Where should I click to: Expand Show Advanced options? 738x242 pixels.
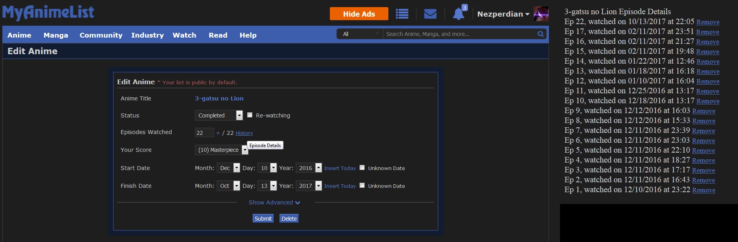274,202
